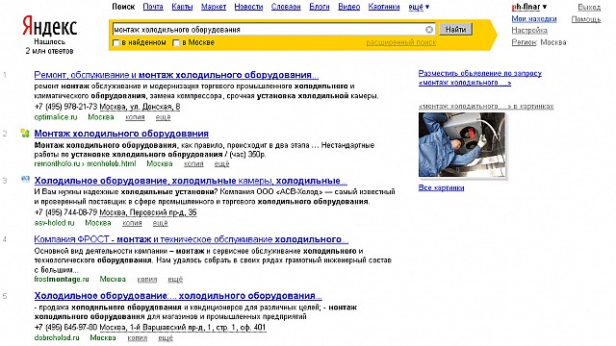Open 'расширенный поиск' advanced search

coord(400,42)
